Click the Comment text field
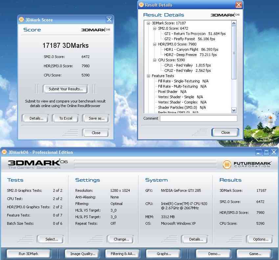The image size is (279, 260). coord(198,119)
